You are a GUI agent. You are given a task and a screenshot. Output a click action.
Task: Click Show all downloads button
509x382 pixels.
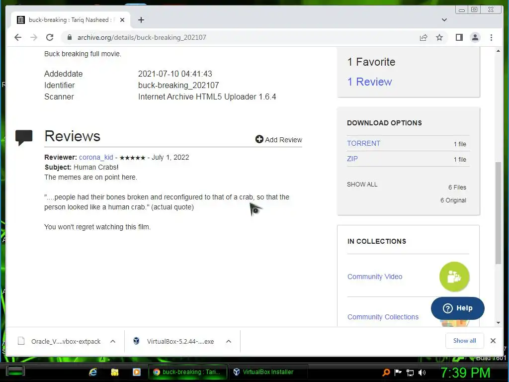point(465,340)
